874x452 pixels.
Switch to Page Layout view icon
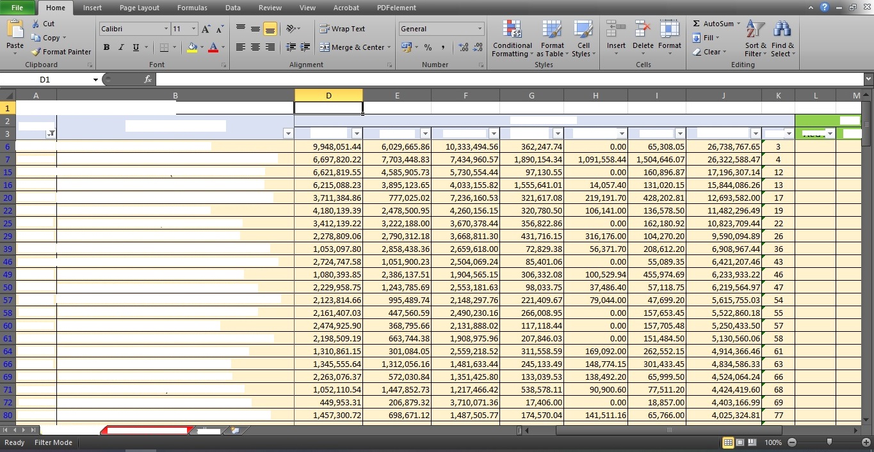tap(740, 442)
